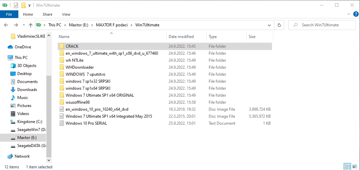Click This PC in the breadcrumb path

(55, 25)
